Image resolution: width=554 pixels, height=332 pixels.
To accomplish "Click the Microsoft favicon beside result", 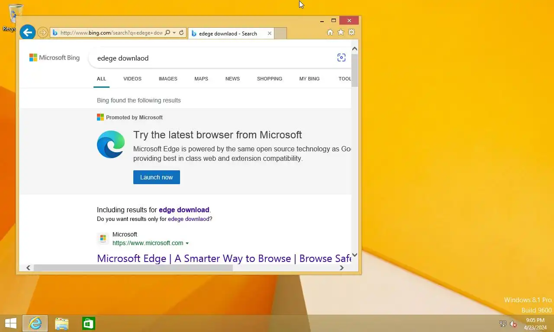I will point(103,238).
